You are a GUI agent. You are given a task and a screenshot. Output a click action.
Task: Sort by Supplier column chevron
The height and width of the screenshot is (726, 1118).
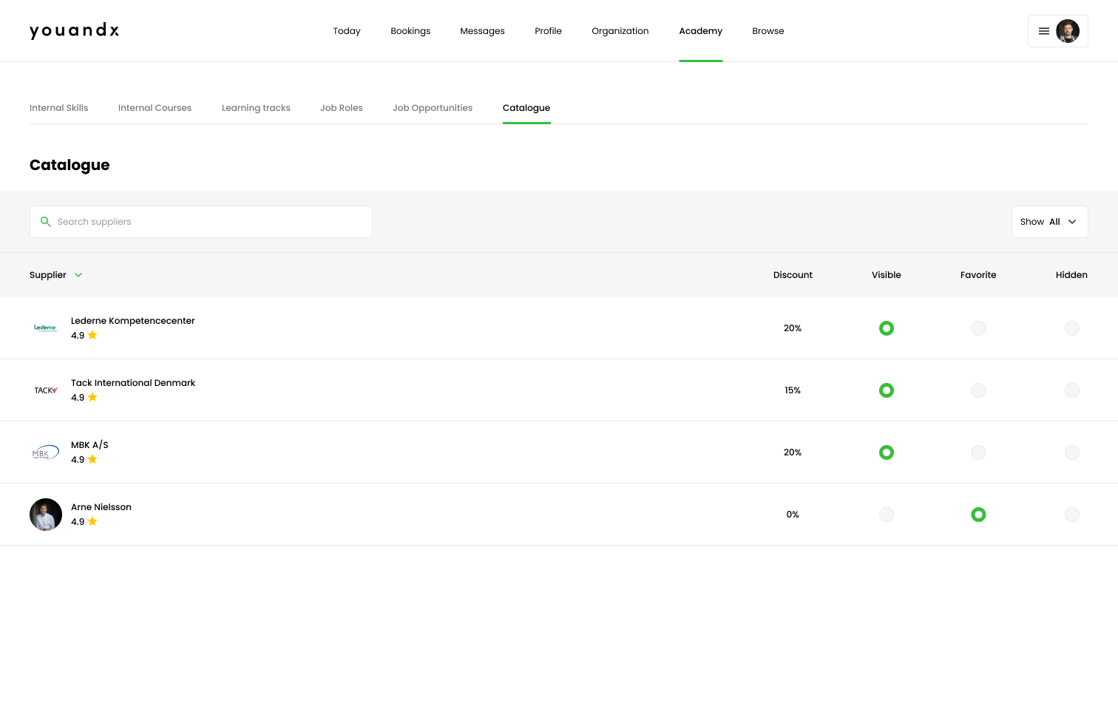(x=78, y=275)
